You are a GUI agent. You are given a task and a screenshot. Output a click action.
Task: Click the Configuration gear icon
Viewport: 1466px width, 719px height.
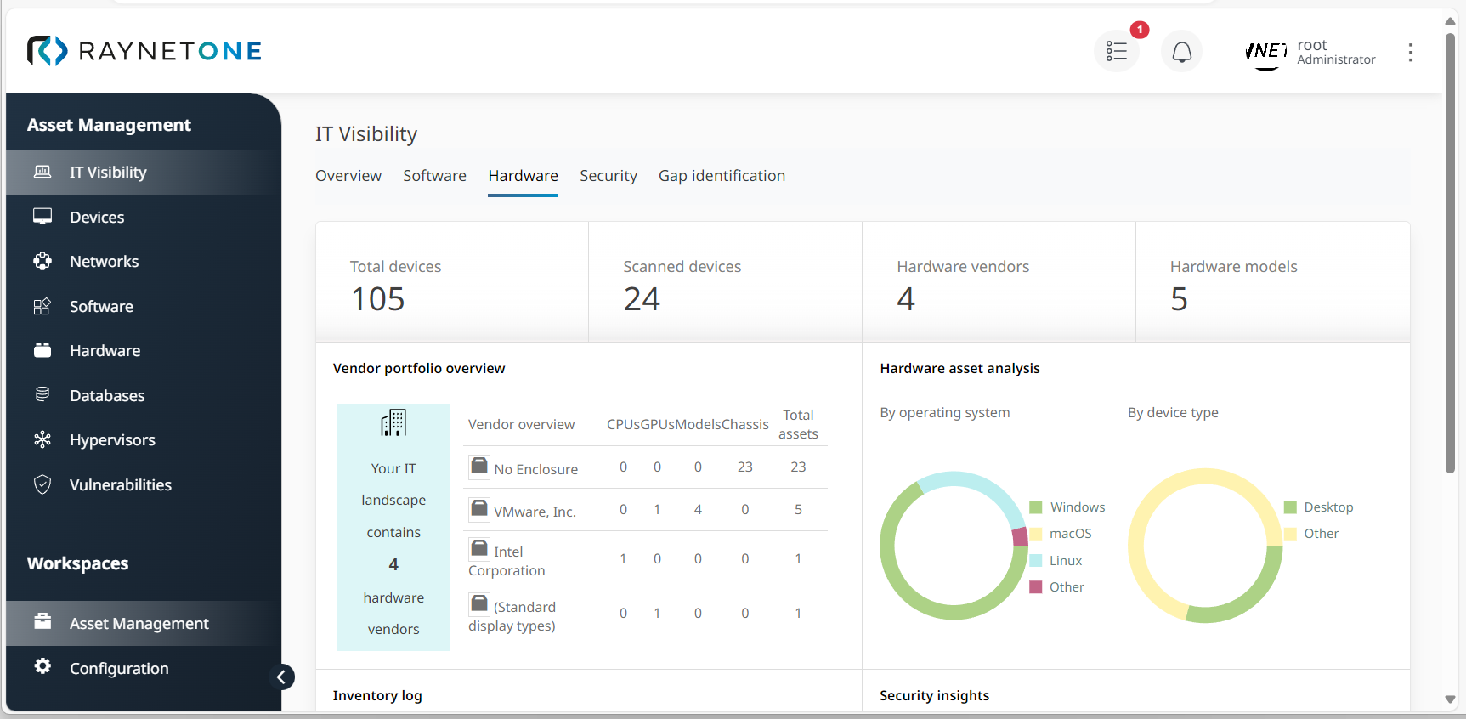click(x=42, y=666)
